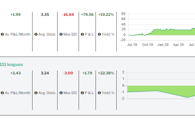Click info icon beside top Av. P&L/Month
This screenshot has height=119, width=195.
pyautogui.click(x=2, y=34)
